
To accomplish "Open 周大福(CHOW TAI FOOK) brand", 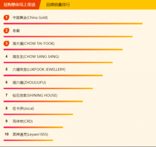I will (33, 44).
